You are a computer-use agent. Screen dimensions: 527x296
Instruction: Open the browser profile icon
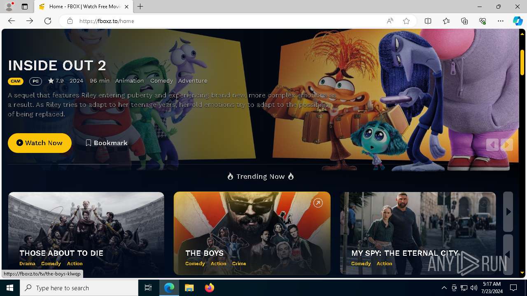coord(9,7)
